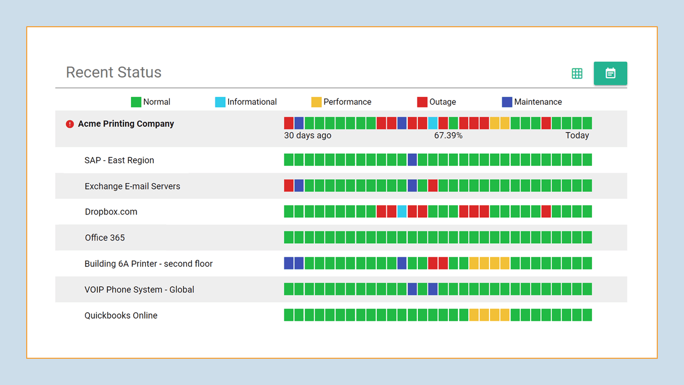Click the teal calendar view button

pyautogui.click(x=610, y=73)
